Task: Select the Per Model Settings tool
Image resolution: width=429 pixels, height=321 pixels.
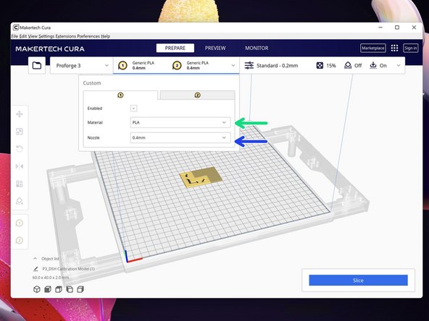Action: point(20,184)
